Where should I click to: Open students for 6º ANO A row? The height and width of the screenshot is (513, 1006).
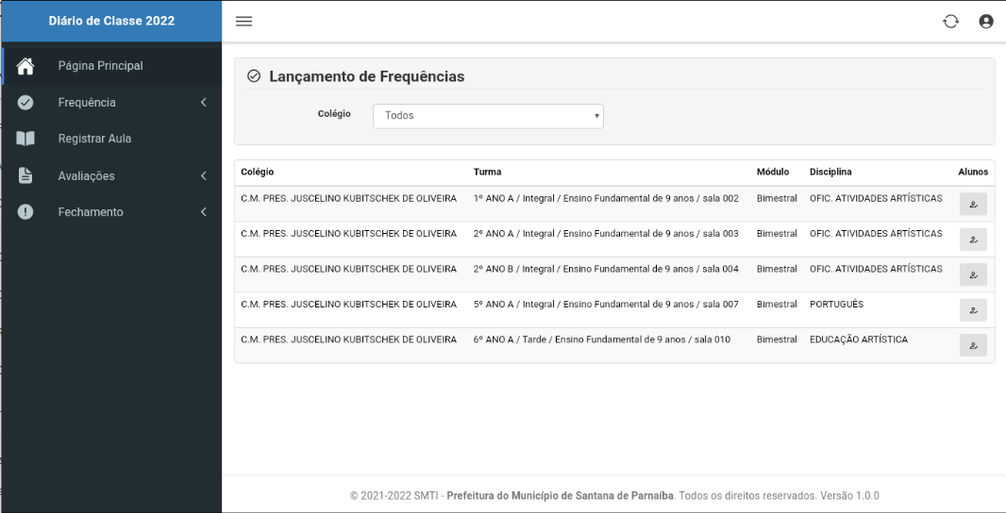coord(973,345)
